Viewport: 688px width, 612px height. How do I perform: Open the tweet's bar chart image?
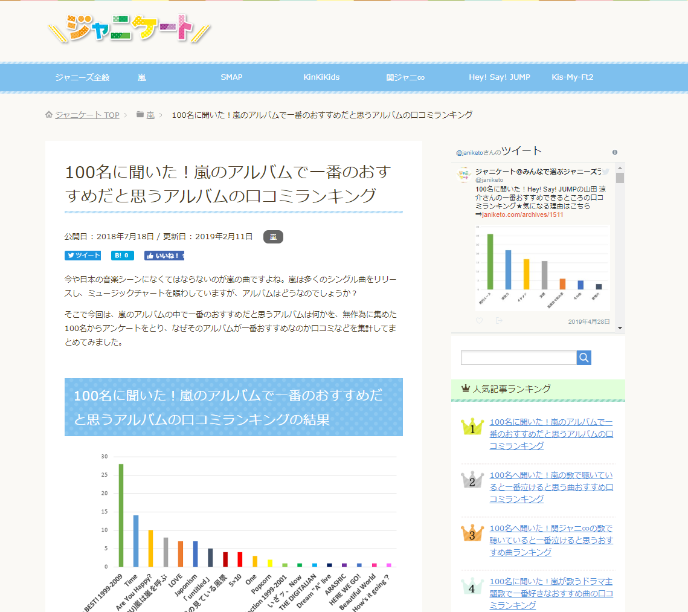tap(542, 267)
